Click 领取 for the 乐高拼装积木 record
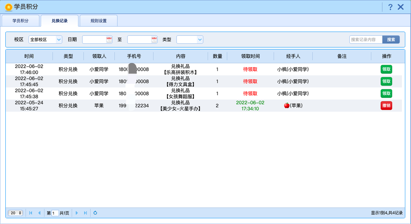 pyautogui.click(x=386, y=70)
